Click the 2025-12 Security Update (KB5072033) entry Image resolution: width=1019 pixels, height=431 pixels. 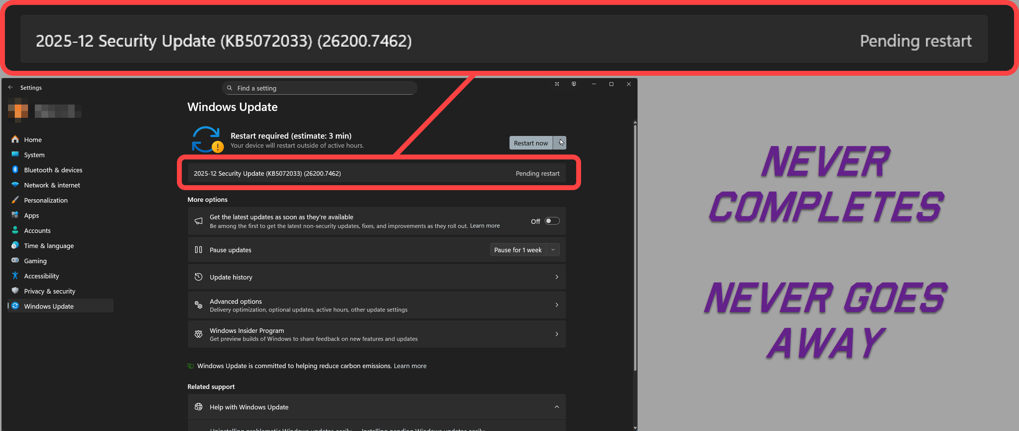[x=377, y=173]
